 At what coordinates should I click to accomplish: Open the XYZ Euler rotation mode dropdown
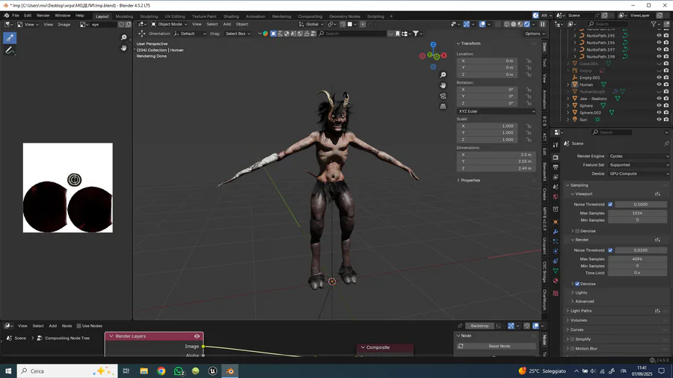[497, 111]
